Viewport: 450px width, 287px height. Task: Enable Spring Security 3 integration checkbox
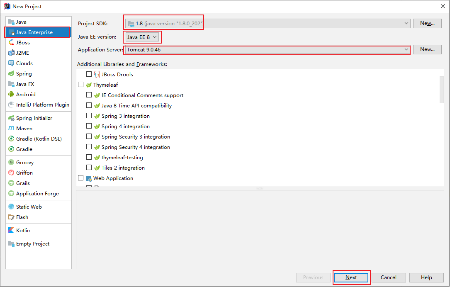89,136
